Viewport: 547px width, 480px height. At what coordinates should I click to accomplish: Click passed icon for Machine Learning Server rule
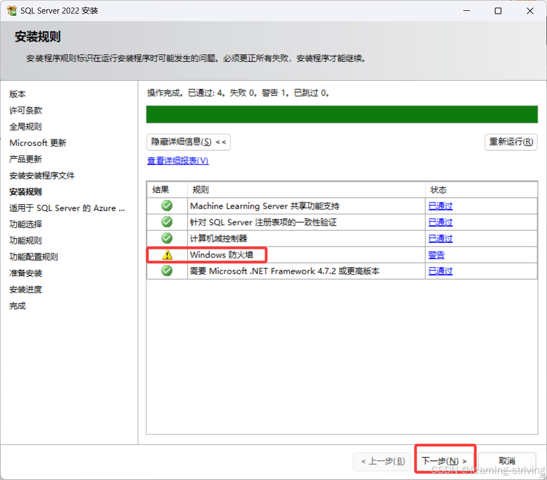(x=167, y=206)
